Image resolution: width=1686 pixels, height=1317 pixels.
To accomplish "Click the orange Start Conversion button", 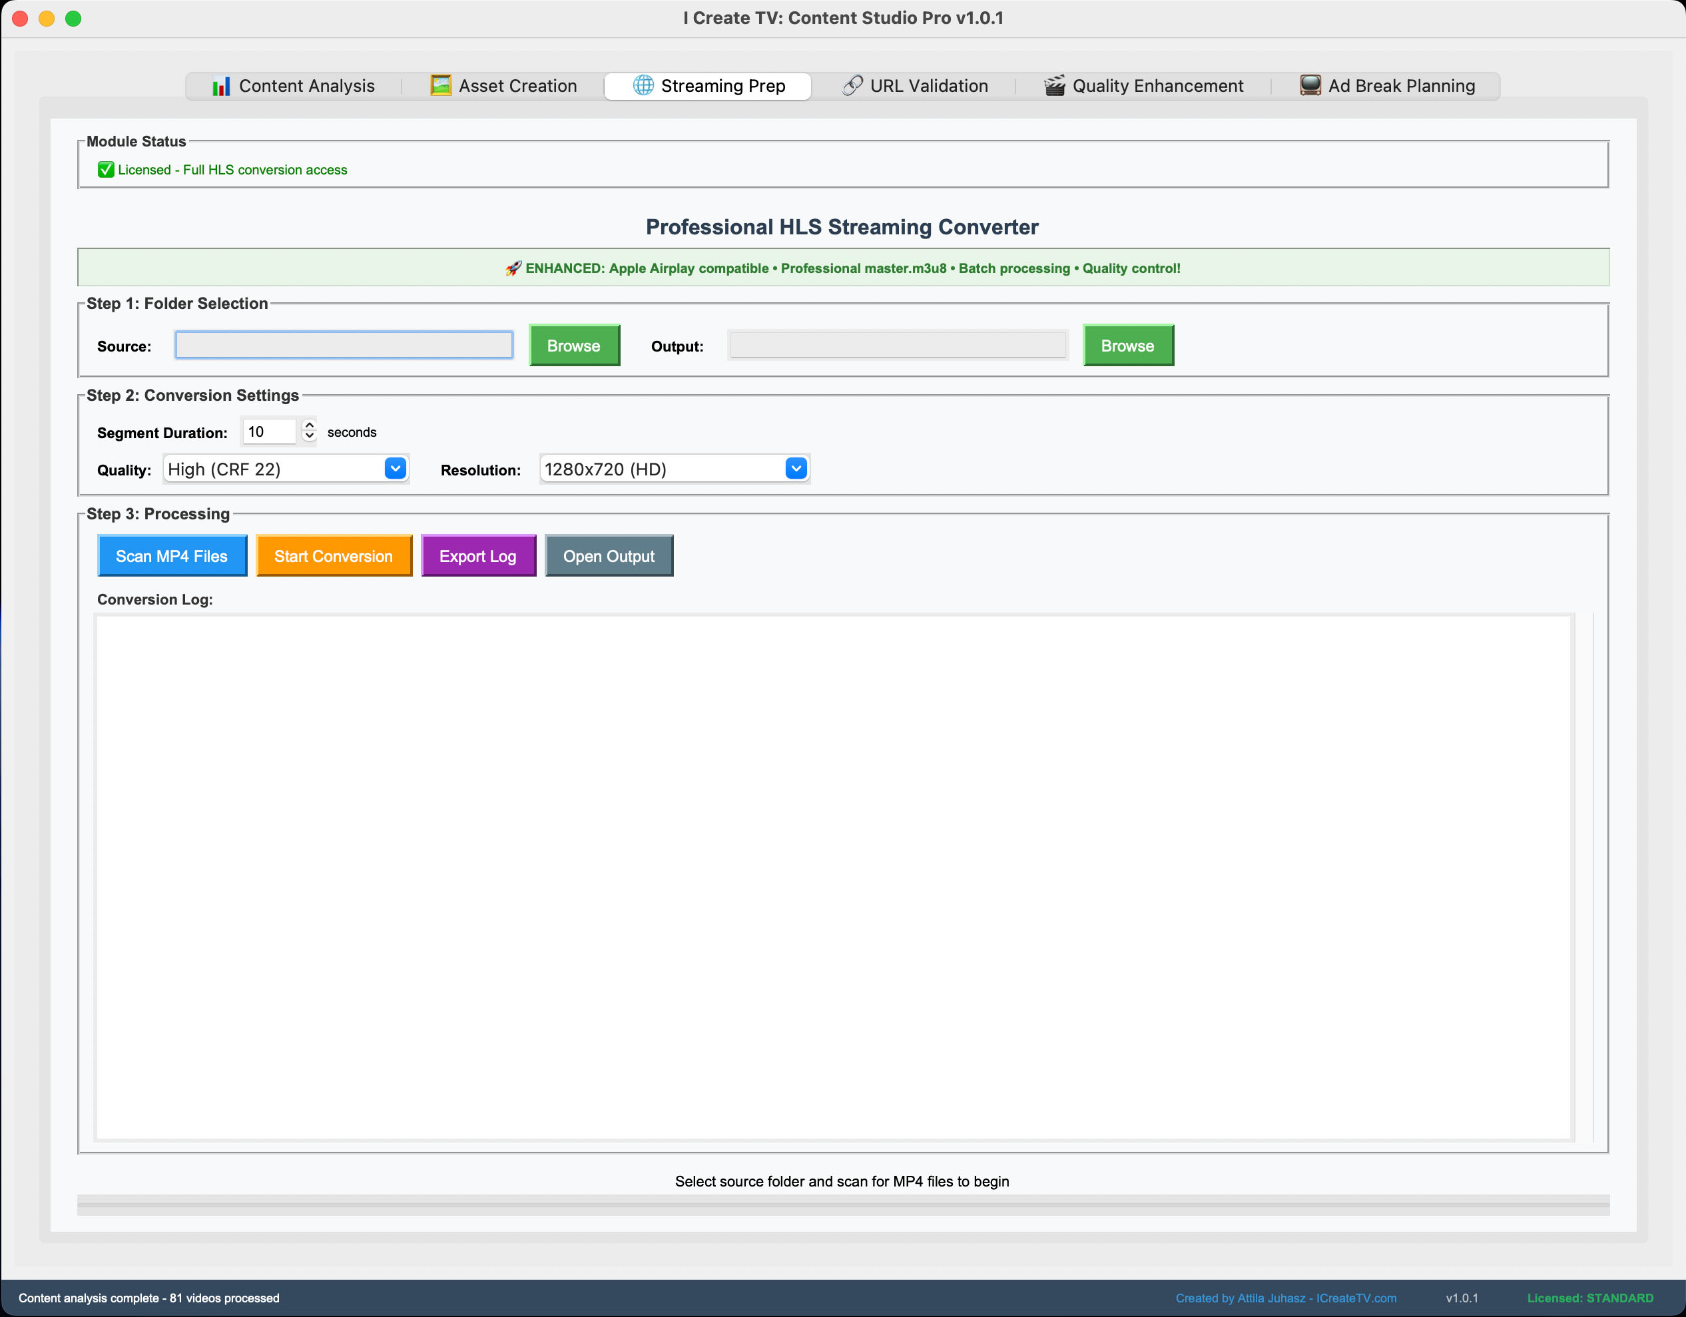I will click(x=334, y=556).
